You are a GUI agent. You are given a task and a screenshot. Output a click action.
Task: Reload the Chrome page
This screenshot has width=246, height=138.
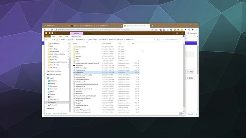52,30
